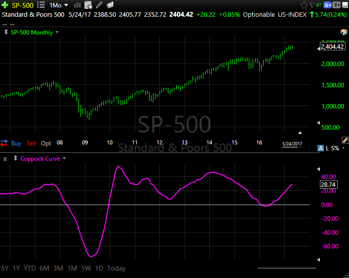Click the 2,000.00 price axis label

coord(333,64)
